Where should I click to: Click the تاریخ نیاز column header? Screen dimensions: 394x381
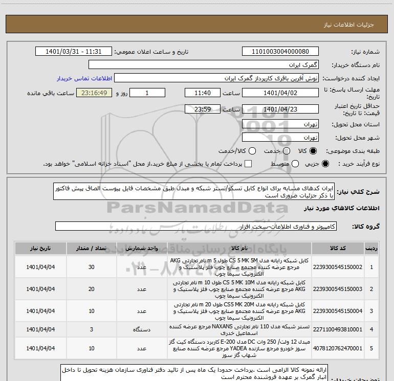40,248
